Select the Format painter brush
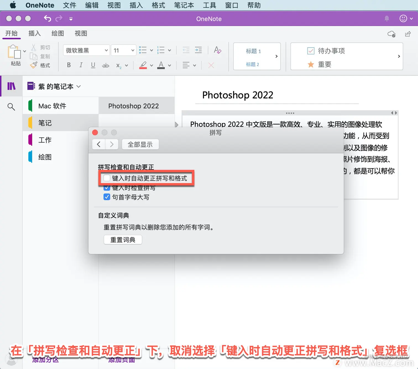Screen dimensions: 418x369 pos(34,65)
